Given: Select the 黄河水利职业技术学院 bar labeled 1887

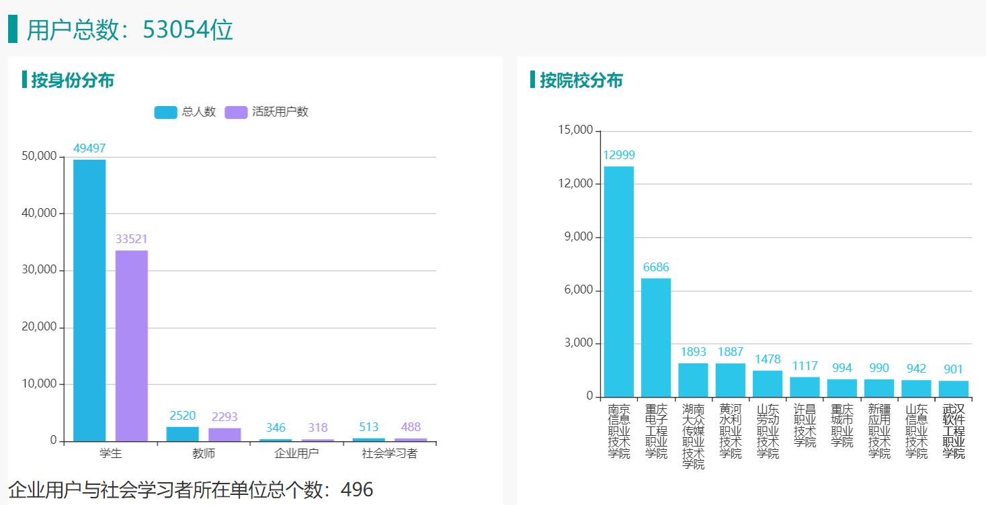Looking at the screenshot, I should pos(731,380).
